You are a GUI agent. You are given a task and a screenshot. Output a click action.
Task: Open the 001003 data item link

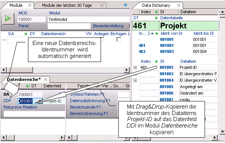(167, 74)
